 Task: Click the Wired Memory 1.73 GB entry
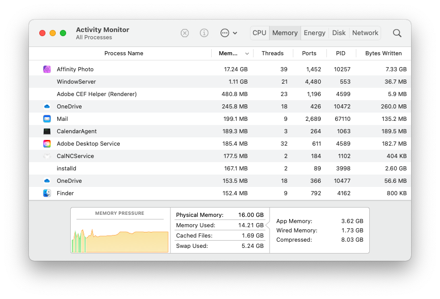point(320,230)
